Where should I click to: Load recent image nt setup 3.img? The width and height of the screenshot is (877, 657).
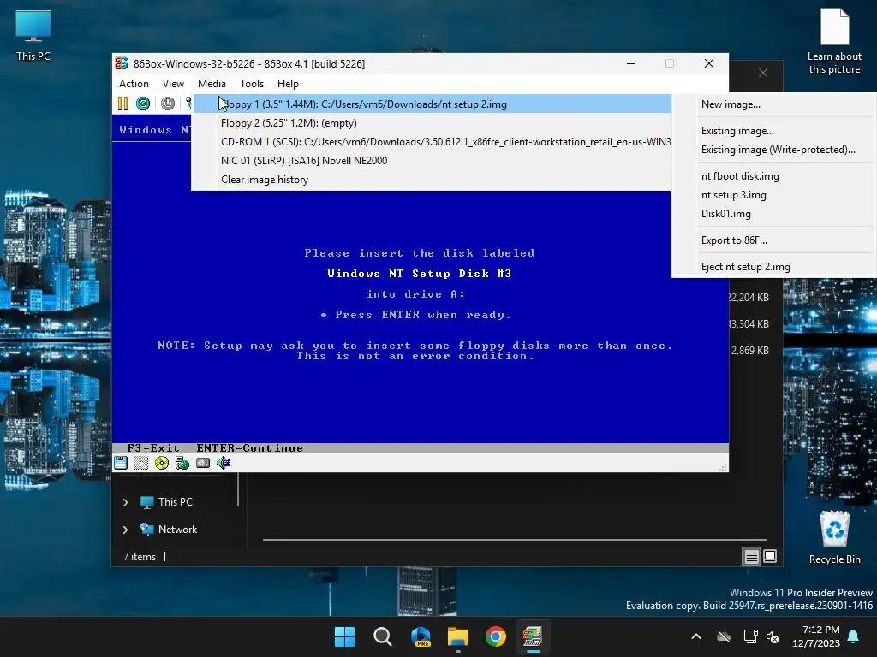(774, 195)
